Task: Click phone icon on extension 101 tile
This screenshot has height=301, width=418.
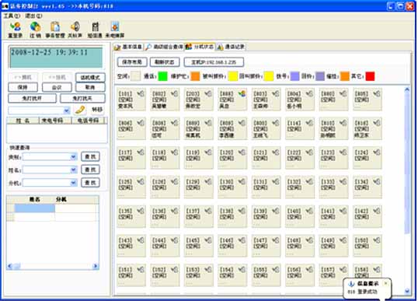Action: pyautogui.click(x=141, y=93)
